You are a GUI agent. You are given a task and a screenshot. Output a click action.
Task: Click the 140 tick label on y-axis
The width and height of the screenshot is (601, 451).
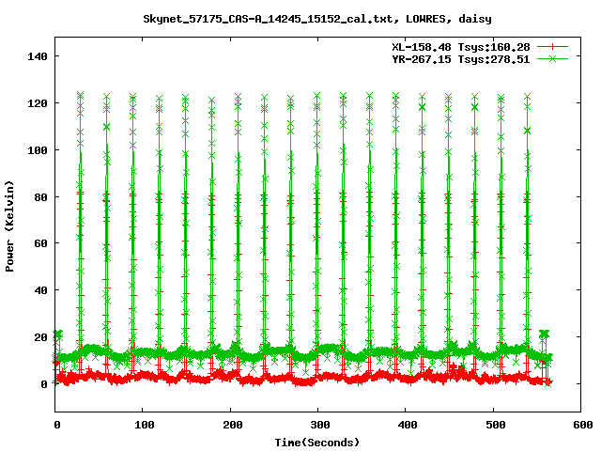pos(38,56)
